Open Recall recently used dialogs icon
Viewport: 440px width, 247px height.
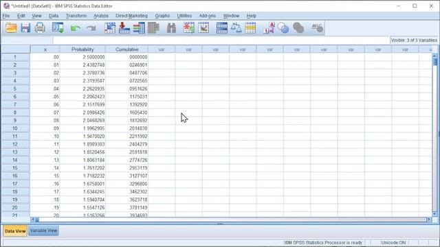pos(58,28)
